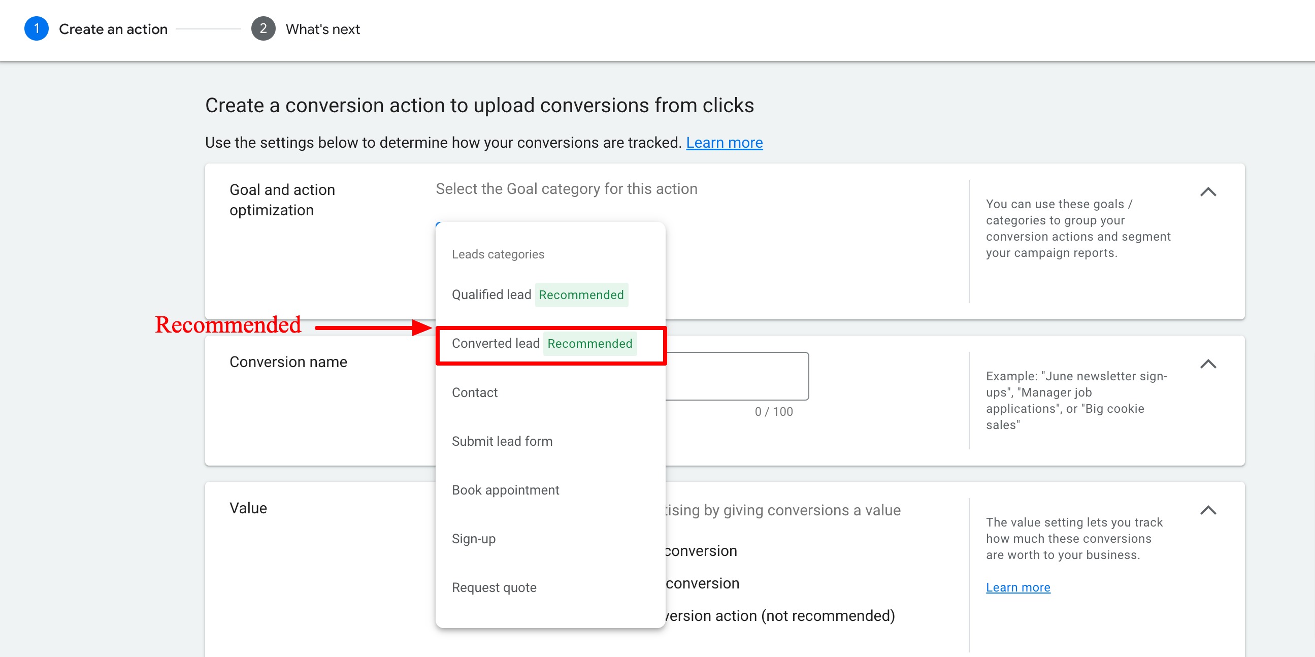Collapse the Goal and action optimization section
This screenshot has width=1315, height=657.
point(1207,192)
